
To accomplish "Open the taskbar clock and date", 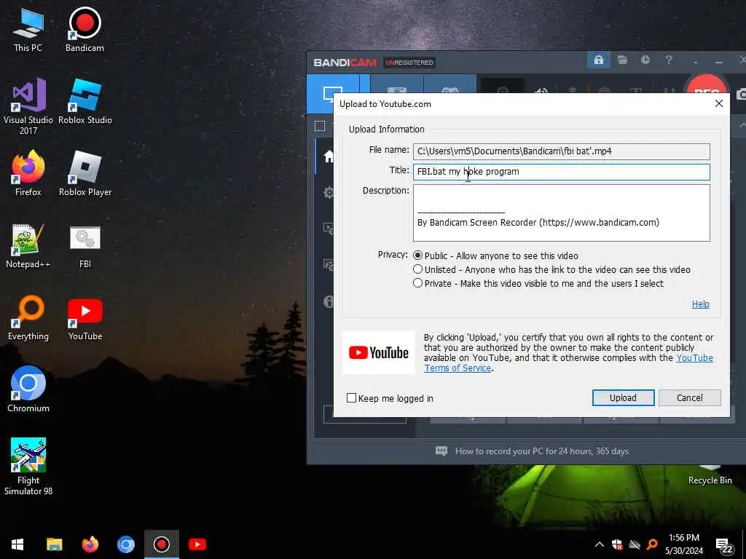I will [x=683, y=544].
